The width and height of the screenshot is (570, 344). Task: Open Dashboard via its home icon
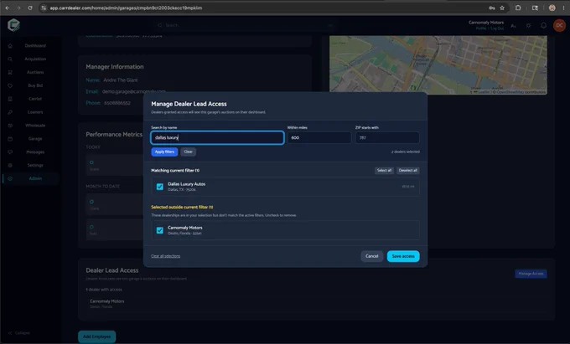pos(10,46)
